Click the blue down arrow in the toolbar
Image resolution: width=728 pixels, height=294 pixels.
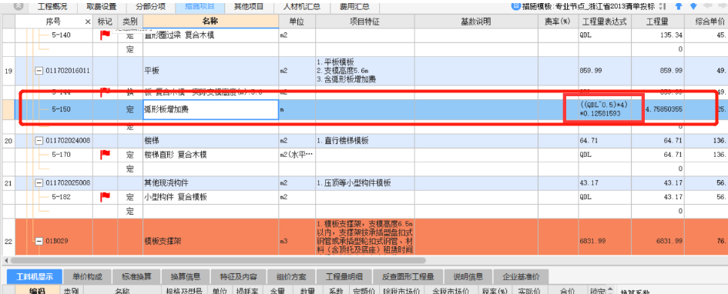pyautogui.click(x=693, y=6)
